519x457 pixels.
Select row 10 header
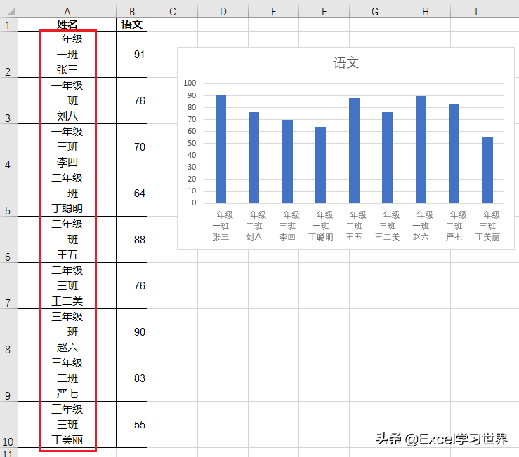pyautogui.click(x=9, y=425)
